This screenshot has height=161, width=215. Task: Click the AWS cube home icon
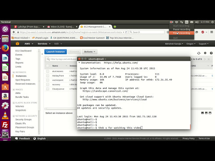coord(17,43)
